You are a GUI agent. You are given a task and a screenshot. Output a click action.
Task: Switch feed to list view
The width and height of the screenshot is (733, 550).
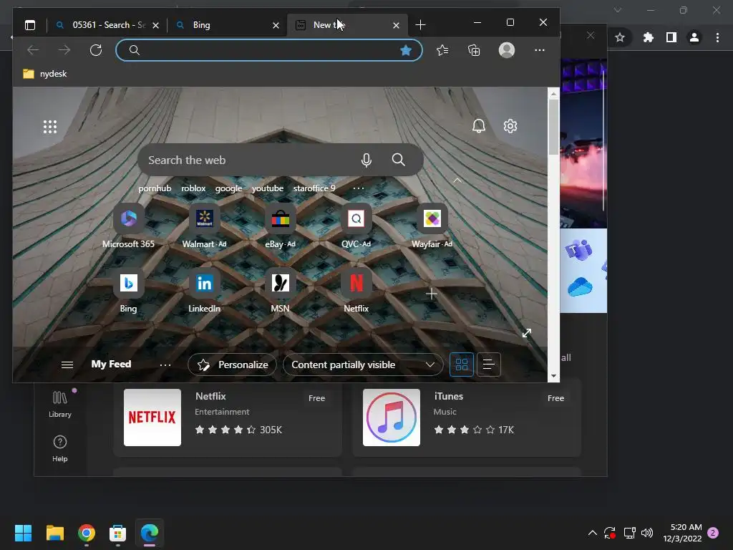(488, 365)
